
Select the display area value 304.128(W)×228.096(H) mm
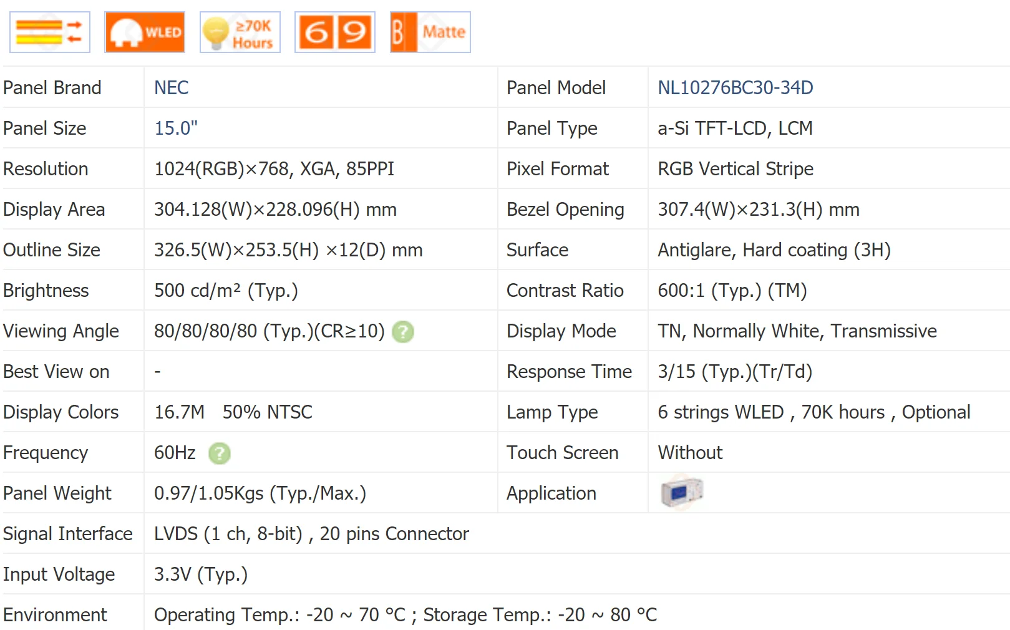tap(276, 210)
